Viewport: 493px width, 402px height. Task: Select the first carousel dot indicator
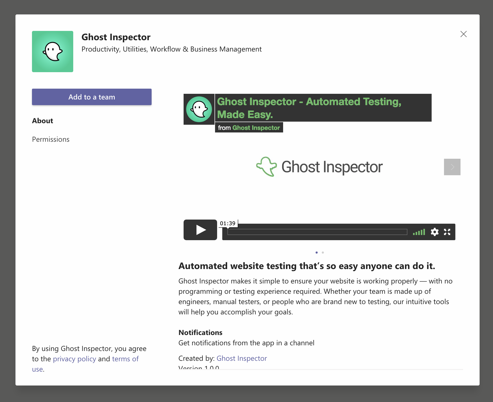pos(317,253)
